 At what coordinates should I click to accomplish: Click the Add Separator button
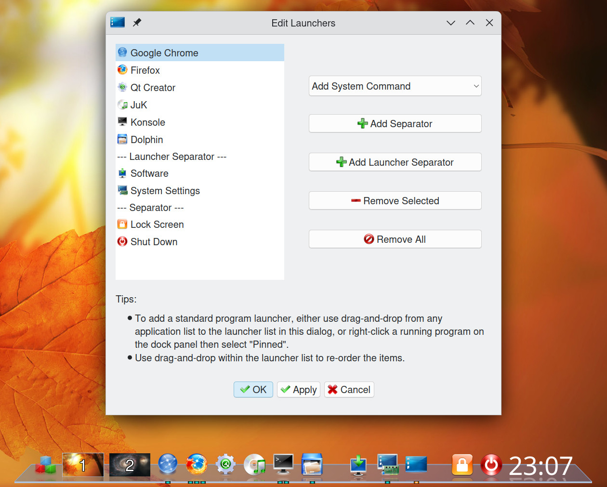coord(395,124)
